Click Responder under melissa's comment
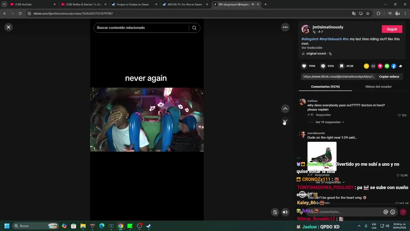 (x=323, y=115)
